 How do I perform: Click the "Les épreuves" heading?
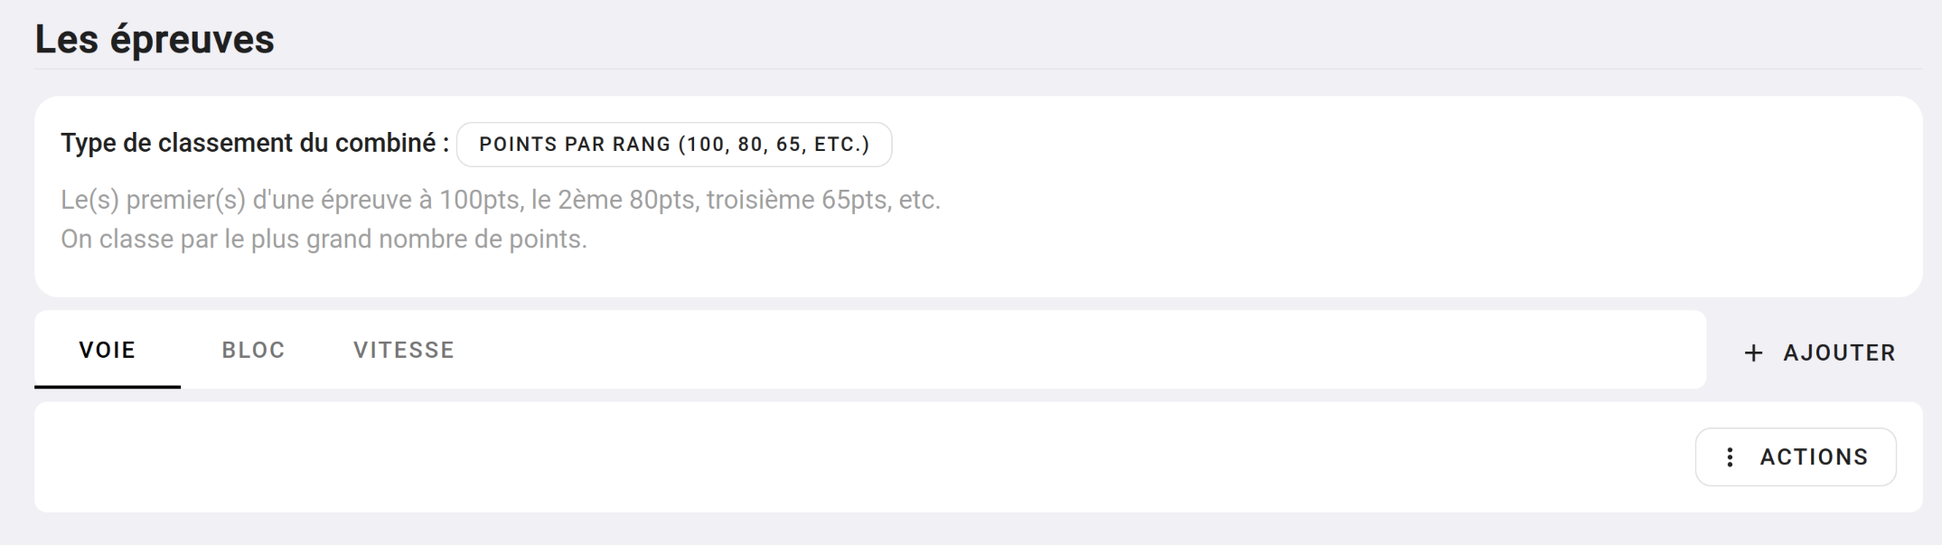[155, 40]
